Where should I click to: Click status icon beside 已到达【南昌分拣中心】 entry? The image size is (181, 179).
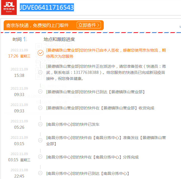(40, 173)
